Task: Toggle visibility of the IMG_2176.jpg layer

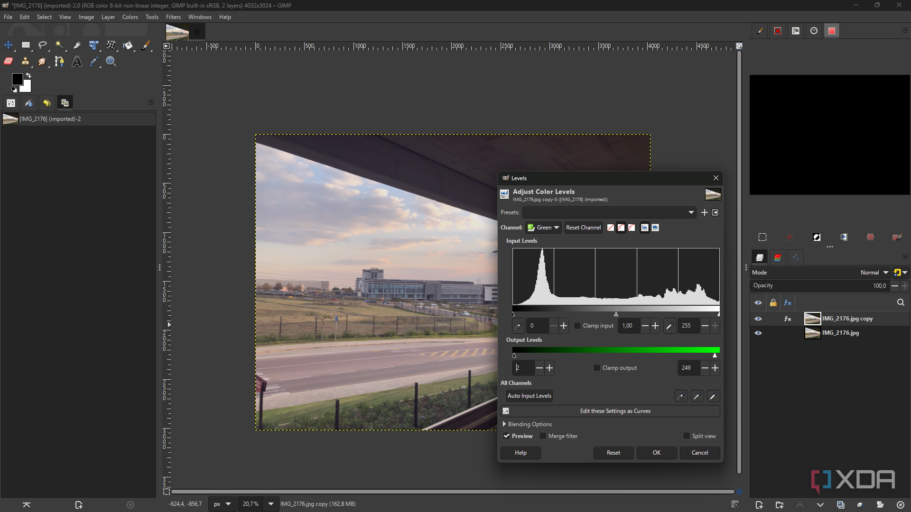Action: pos(758,333)
